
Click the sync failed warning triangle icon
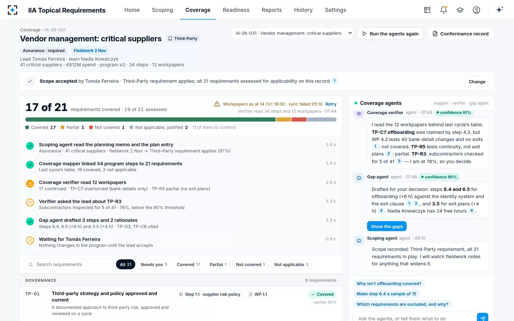217,104
